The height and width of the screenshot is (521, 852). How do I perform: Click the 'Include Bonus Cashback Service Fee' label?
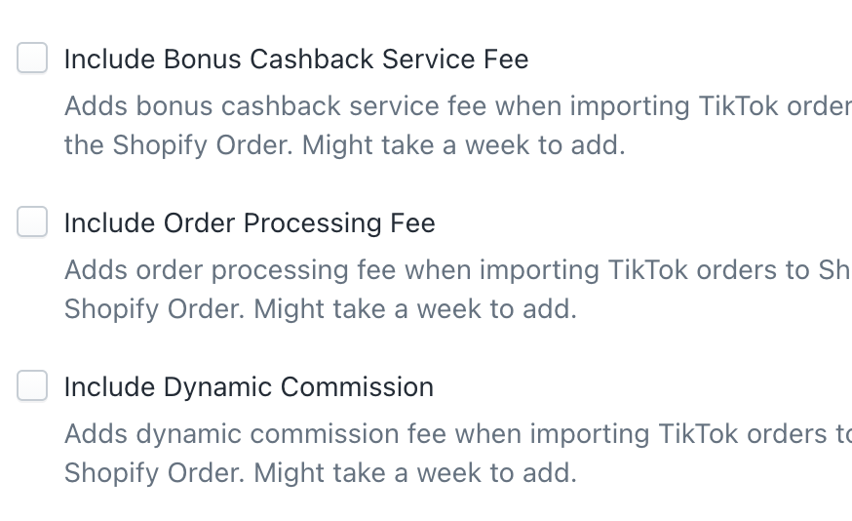[296, 59]
